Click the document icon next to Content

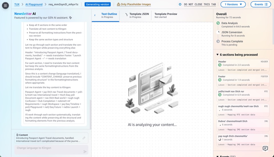point(17,135)
